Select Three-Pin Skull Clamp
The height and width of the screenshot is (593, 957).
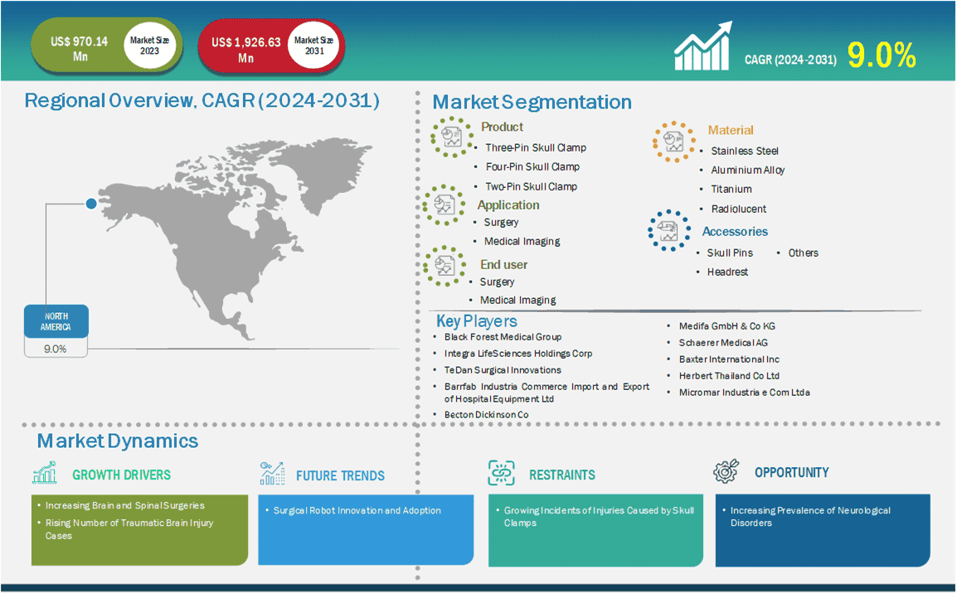coord(536,147)
